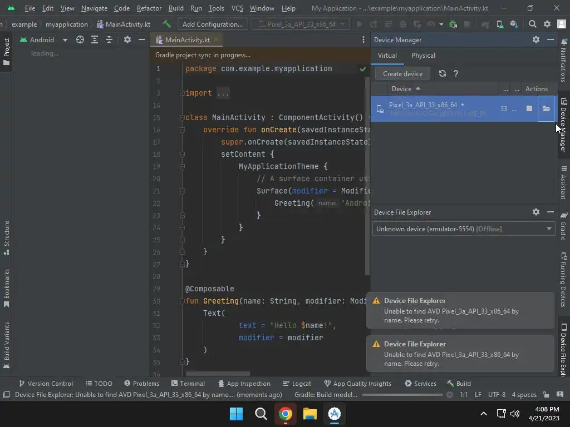Click the user account avatar icon

[x=562, y=24]
